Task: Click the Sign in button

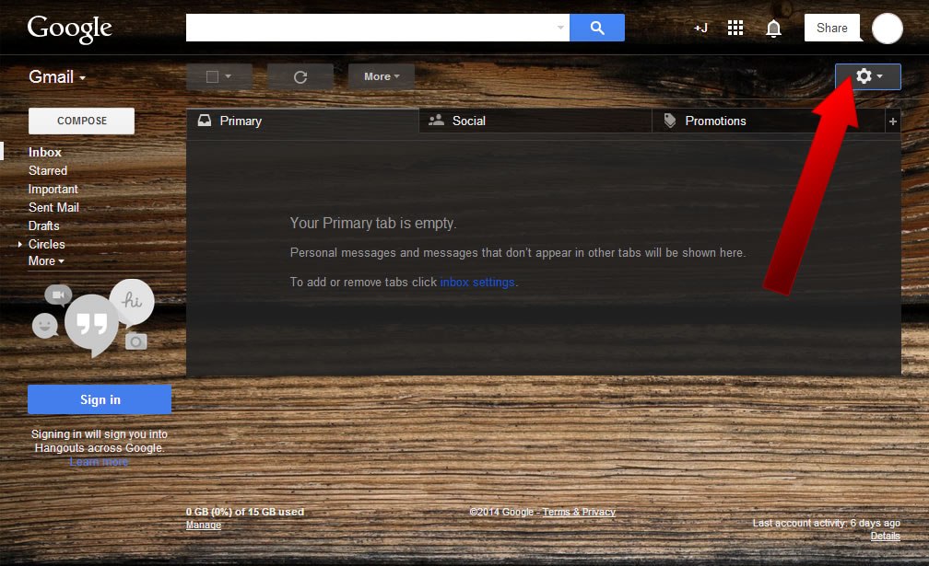Action: coord(99,399)
